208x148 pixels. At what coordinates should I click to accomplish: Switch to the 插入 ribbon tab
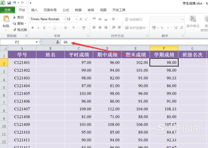(34, 10)
